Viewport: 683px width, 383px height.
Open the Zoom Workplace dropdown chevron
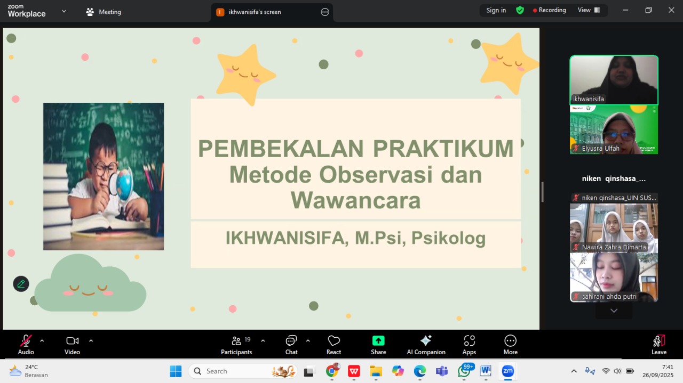pos(64,11)
